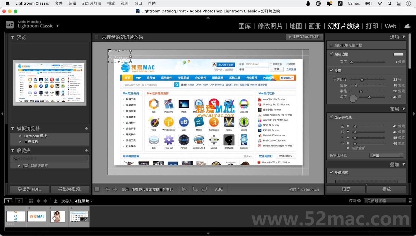Screen dimensions: 416x236
Task: Toggle left guide link checkbox
Action: (x=348, y=126)
